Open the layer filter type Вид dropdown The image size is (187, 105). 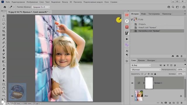(141, 65)
